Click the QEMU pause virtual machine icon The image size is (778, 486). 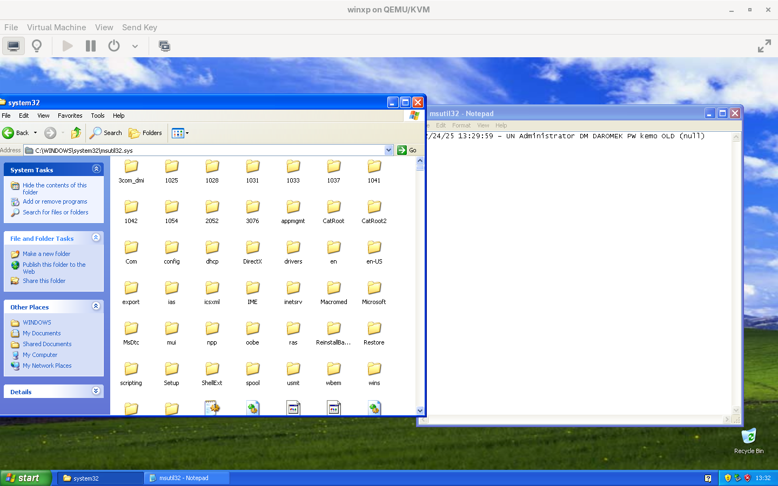click(x=91, y=46)
